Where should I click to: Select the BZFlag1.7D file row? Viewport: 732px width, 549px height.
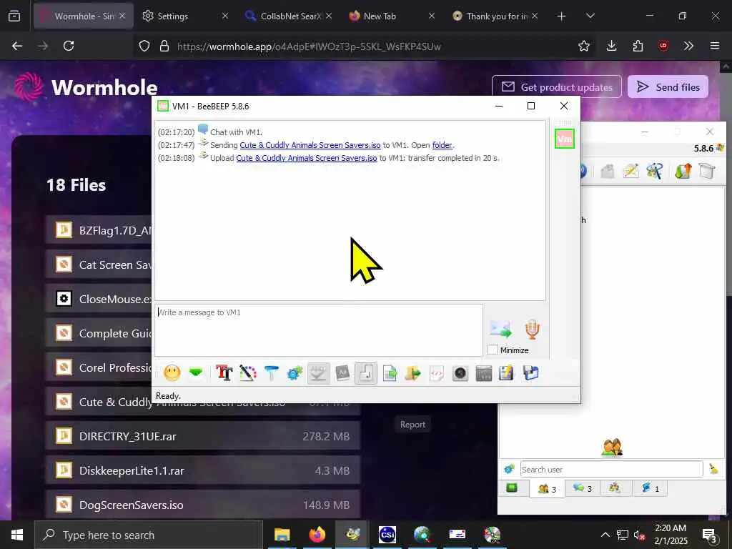(x=99, y=230)
